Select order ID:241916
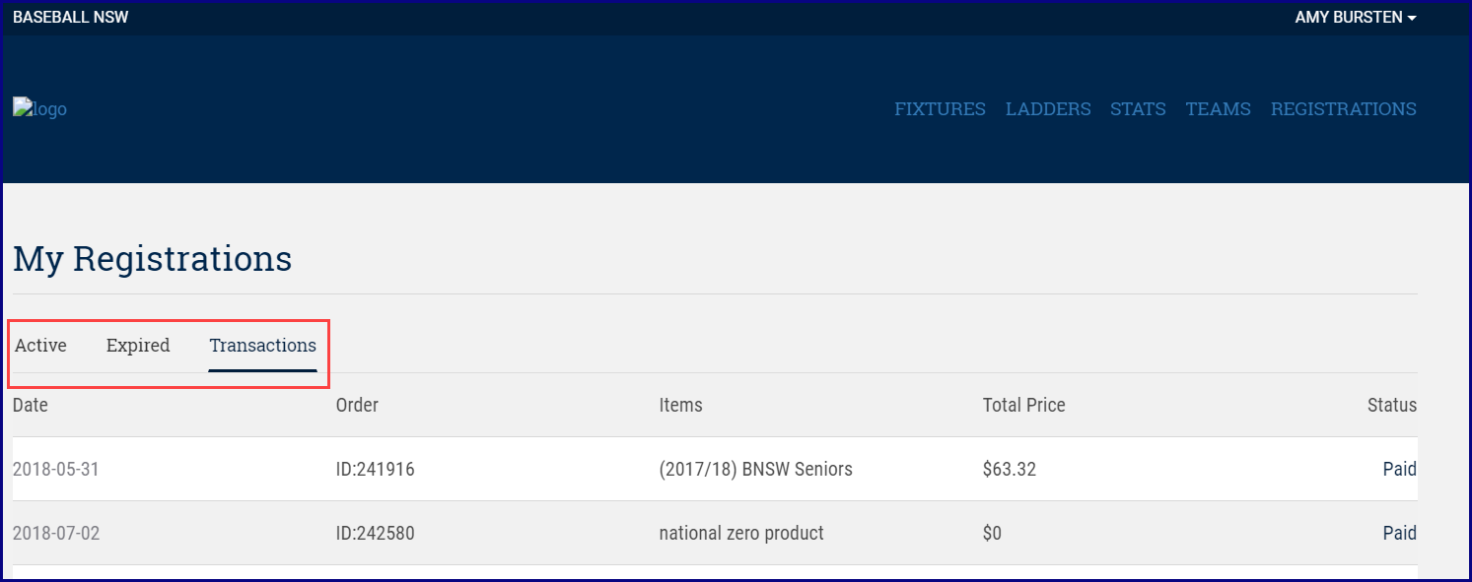The width and height of the screenshot is (1472, 582). [375, 470]
